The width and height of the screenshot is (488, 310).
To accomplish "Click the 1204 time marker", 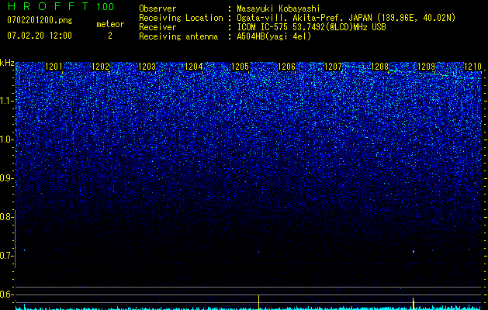I will (194, 66).
